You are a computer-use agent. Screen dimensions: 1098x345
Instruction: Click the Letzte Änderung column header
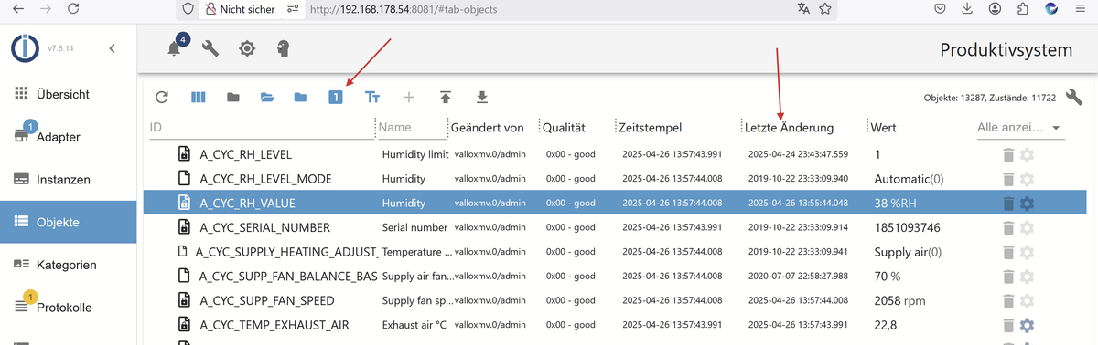coord(790,128)
